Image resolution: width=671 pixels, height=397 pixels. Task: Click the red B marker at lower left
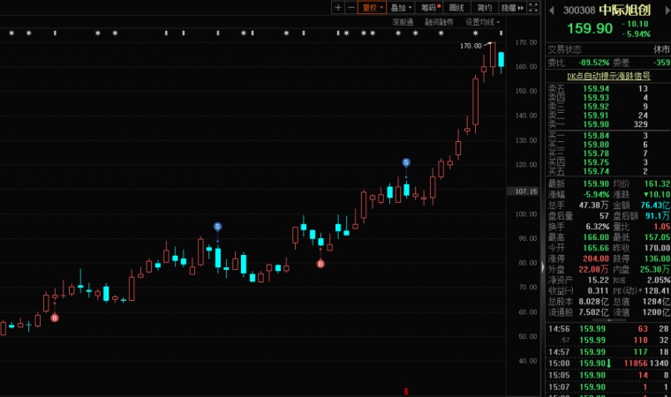tap(55, 318)
